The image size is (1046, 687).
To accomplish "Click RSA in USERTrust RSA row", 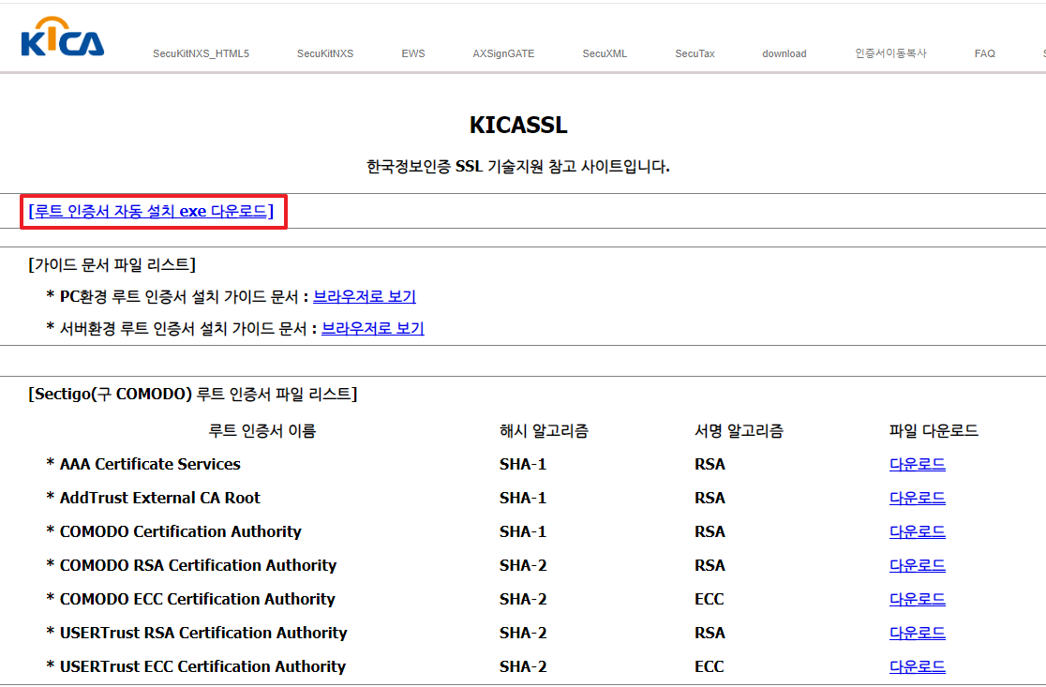I will [710, 633].
